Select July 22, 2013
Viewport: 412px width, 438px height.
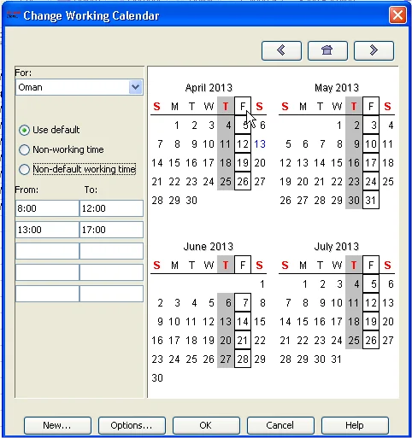303,341
